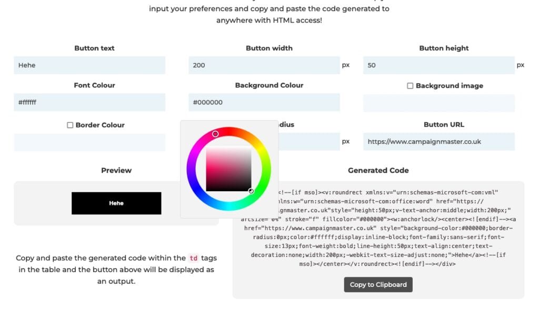Click the Preview heading
This screenshot has width=539, height=311.
[x=116, y=171]
